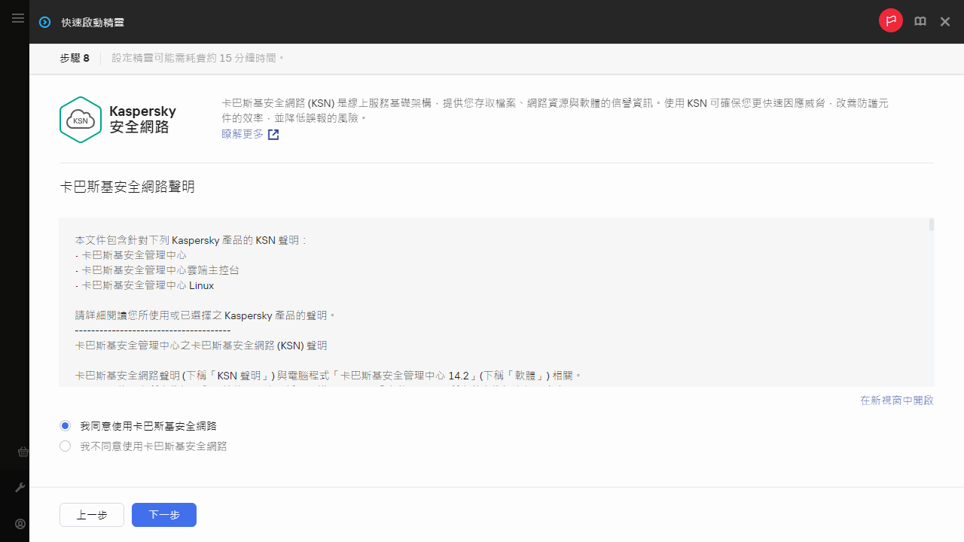Click the blue 快速啟動精靈 title icon

click(45, 23)
